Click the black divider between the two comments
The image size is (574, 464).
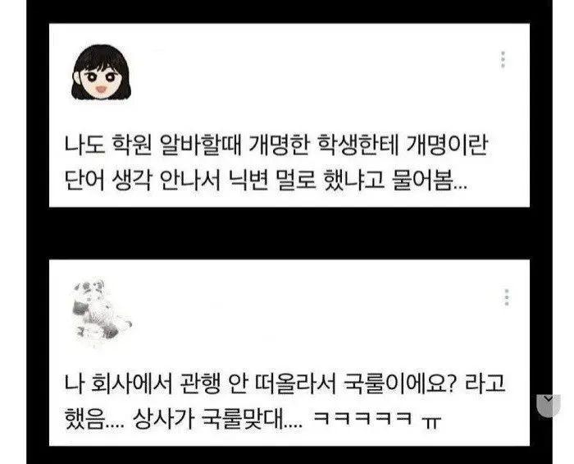pos(289,233)
